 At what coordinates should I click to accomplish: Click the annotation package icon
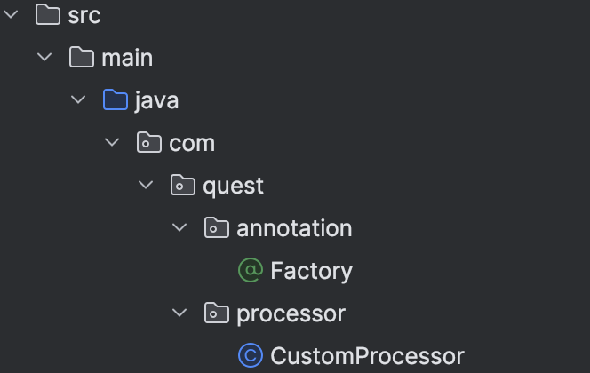click(x=217, y=228)
